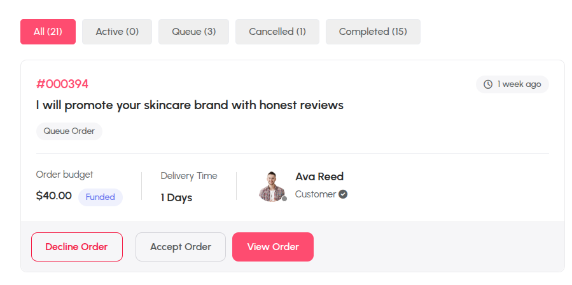Click the verified checkmark badge next to Customer
This screenshot has height=285, width=572.
pos(342,194)
